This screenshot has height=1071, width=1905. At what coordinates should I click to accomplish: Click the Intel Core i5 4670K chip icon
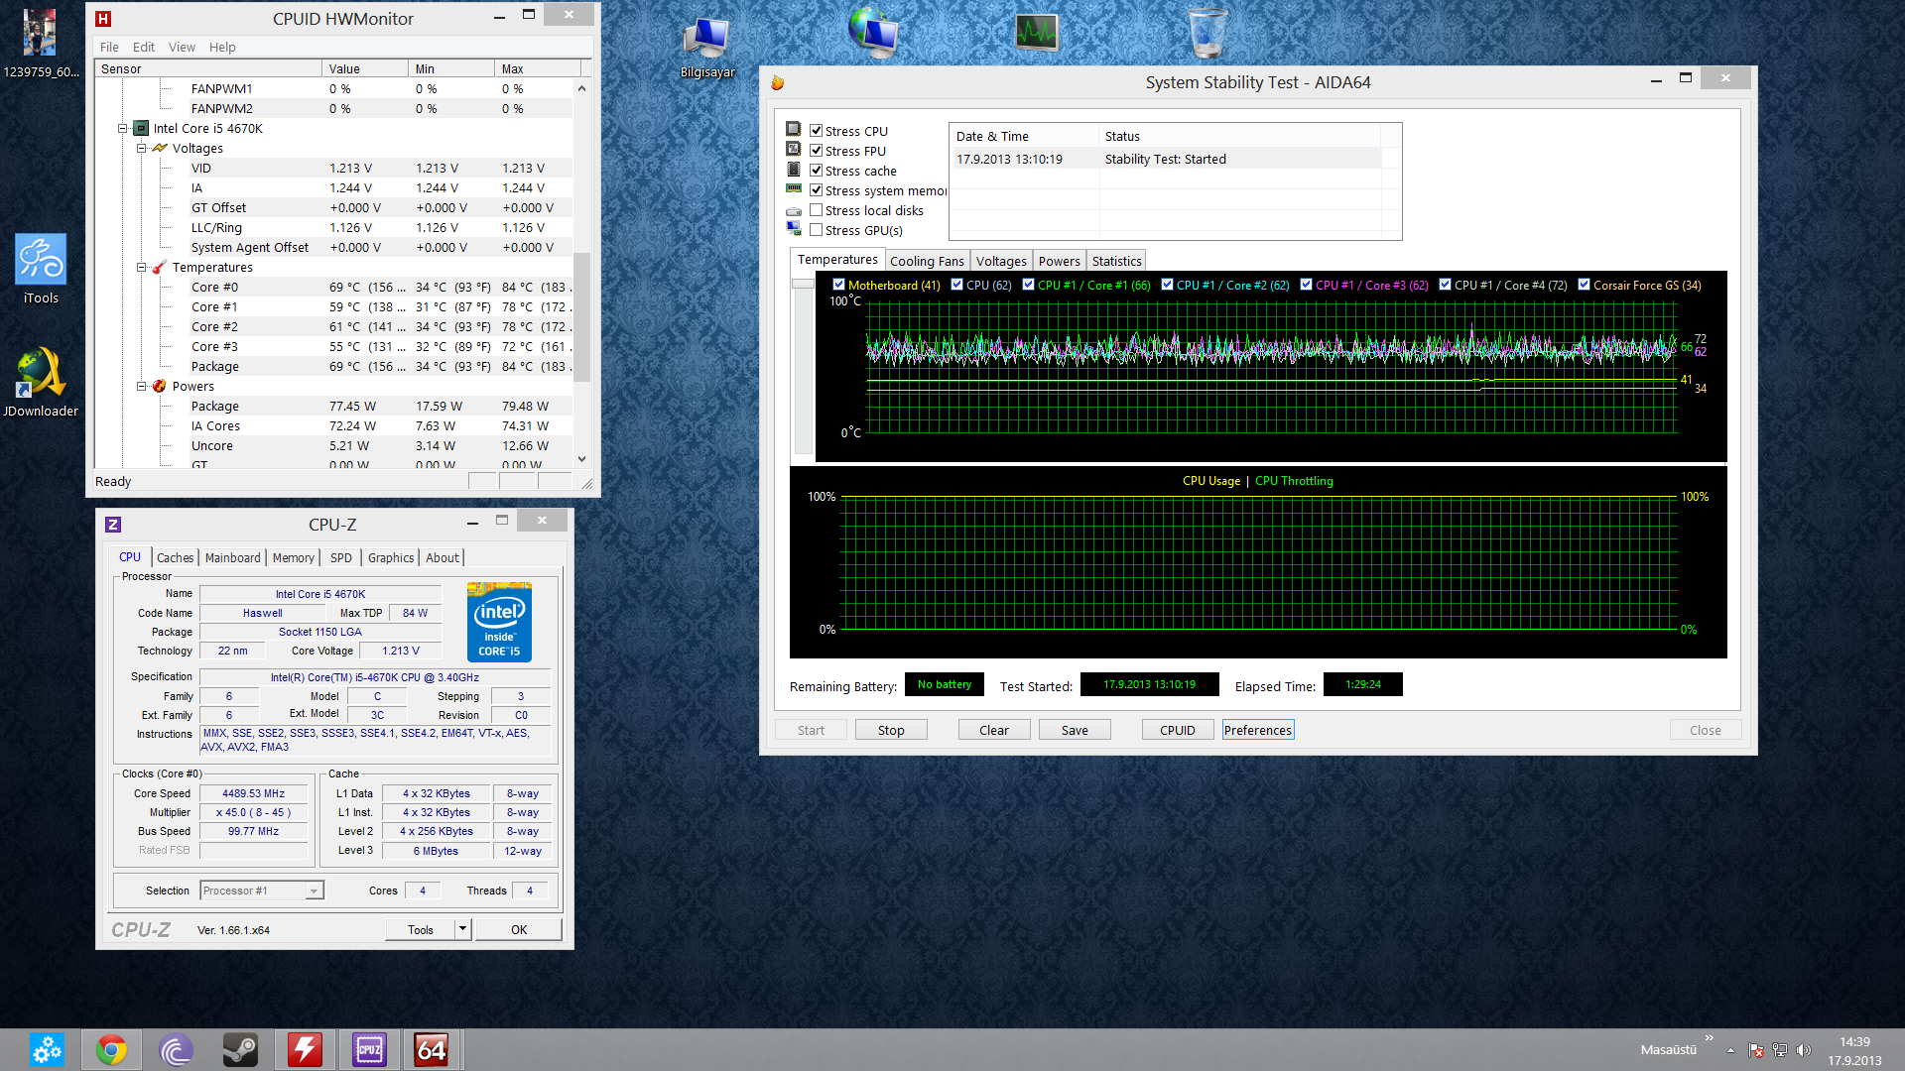(x=141, y=128)
